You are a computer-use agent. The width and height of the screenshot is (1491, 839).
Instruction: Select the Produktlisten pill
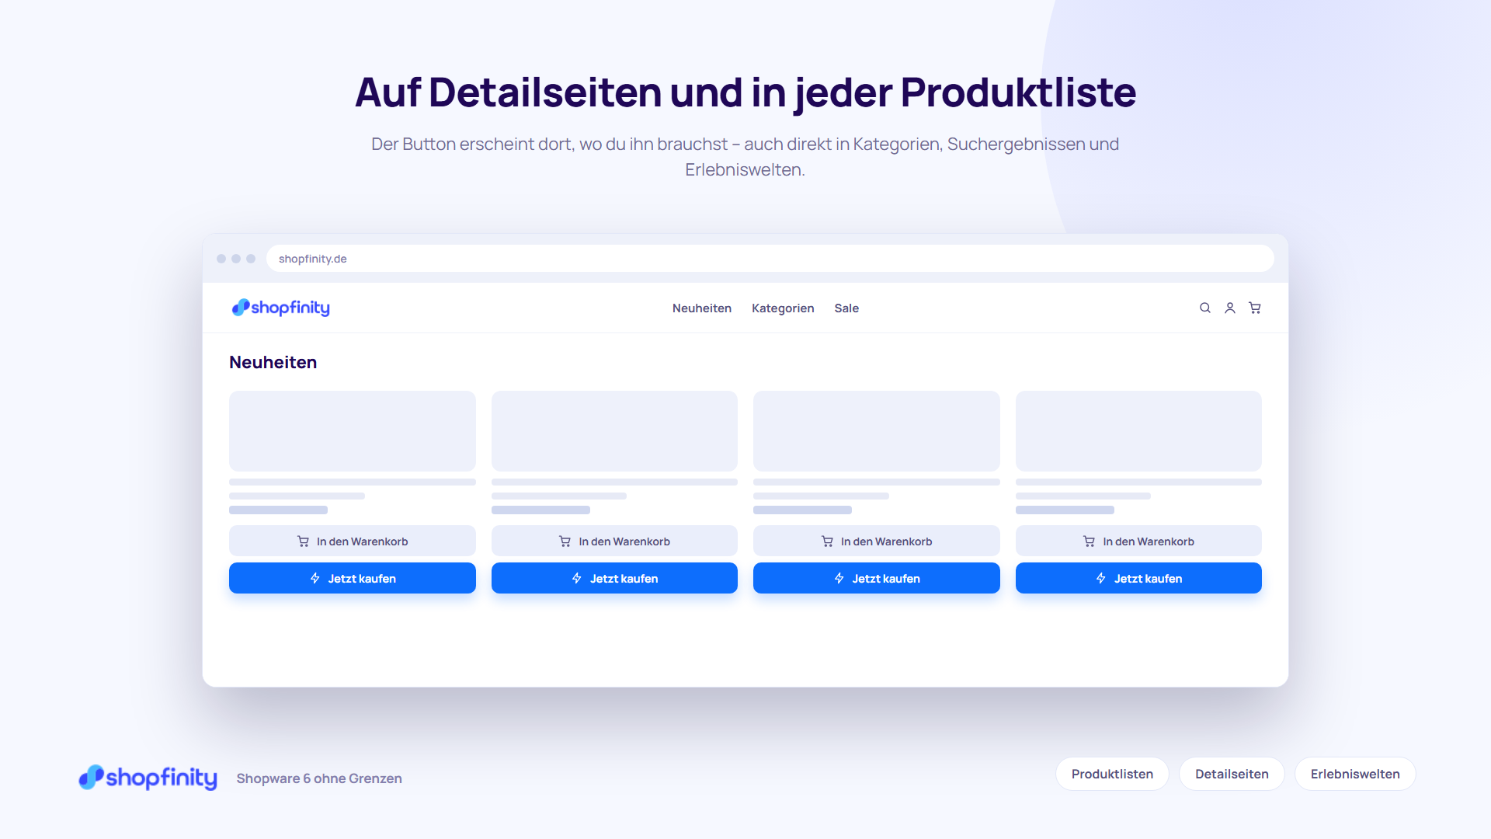[1112, 774]
